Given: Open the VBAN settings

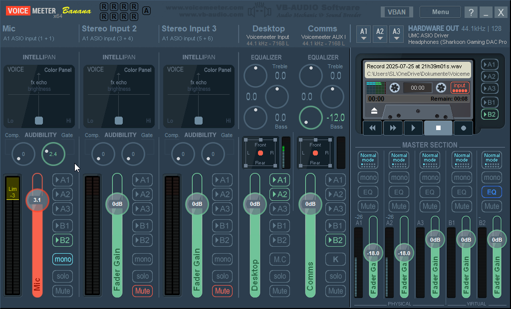Looking at the screenshot, I should tap(397, 12).
